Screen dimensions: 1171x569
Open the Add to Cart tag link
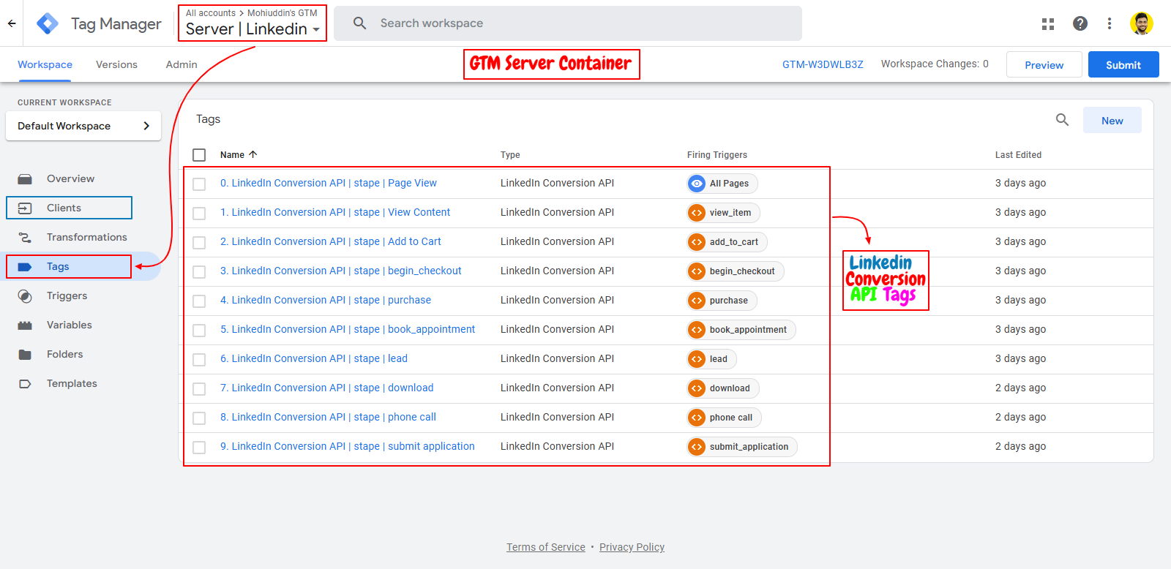330,241
